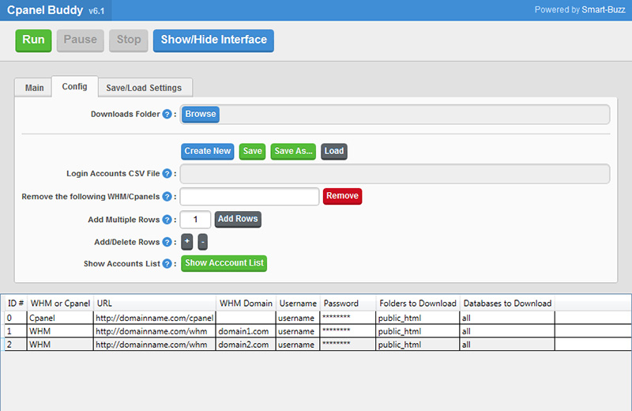This screenshot has height=411, width=632.
Task: Sort by the ID # column header
Action: coord(16,304)
